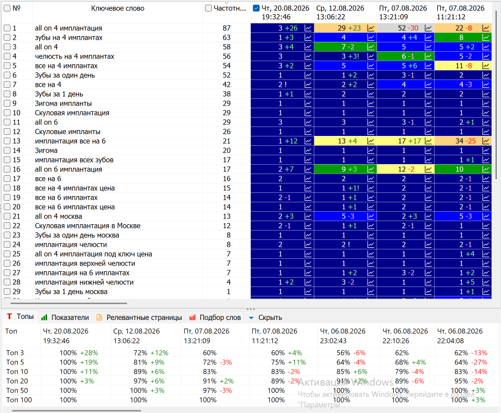This screenshot has width=501, height=413.
Task: Collapse the bottom panel with Скрыть
Action: tap(266, 317)
